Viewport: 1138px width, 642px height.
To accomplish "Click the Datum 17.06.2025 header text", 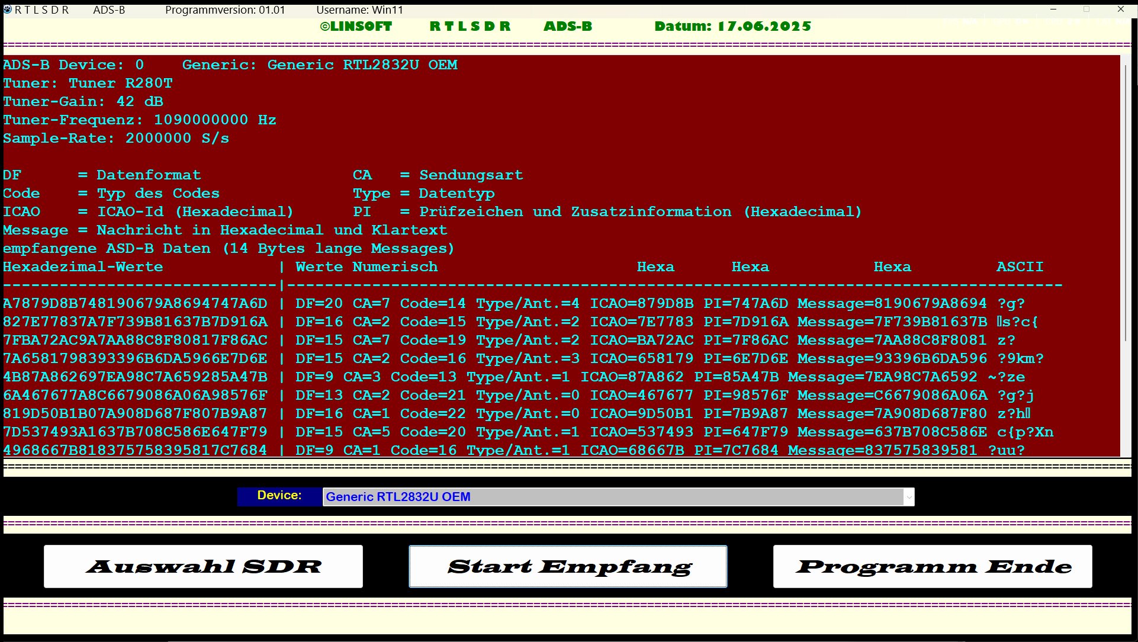I will pos(732,27).
